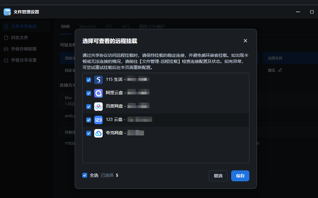
Task: Maximize the 文件管理设置 window
Action: pos(312,12)
